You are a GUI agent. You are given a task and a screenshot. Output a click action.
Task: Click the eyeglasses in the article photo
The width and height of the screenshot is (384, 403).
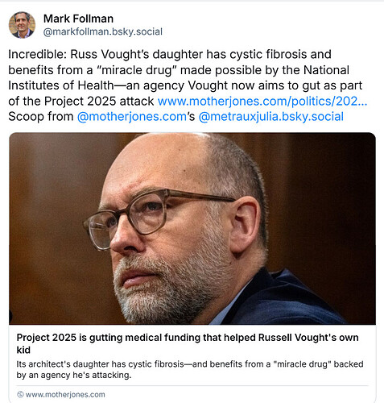tap(159, 215)
